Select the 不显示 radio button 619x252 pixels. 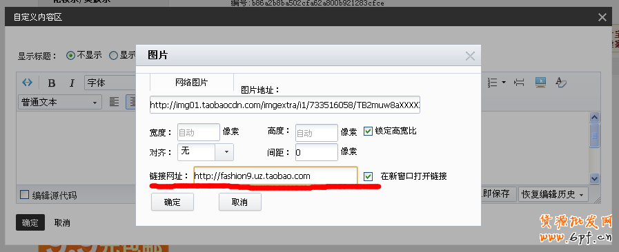[70, 56]
